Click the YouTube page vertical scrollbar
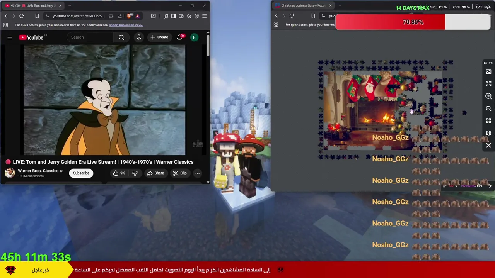Image resolution: width=495 pixels, height=278 pixels. (x=208, y=46)
